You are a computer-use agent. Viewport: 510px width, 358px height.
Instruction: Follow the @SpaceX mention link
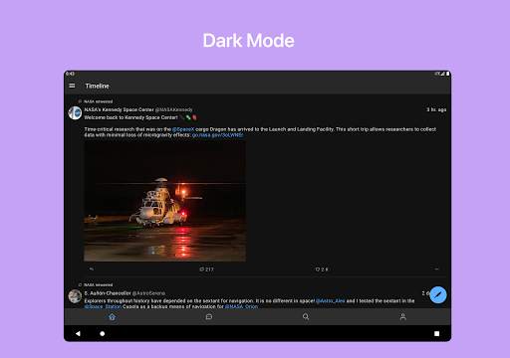(183, 129)
